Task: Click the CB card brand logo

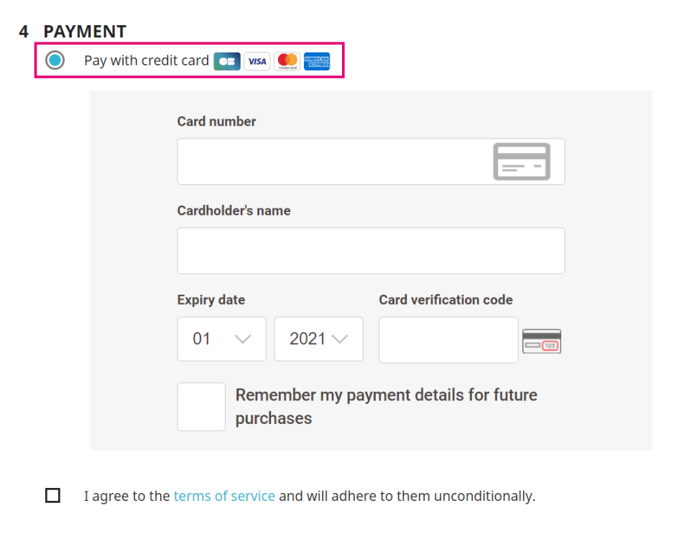Action: click(227, 61)
